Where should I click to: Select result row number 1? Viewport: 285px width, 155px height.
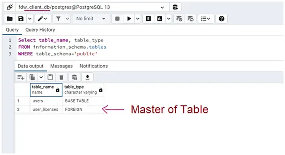click(x=22, y=101)
